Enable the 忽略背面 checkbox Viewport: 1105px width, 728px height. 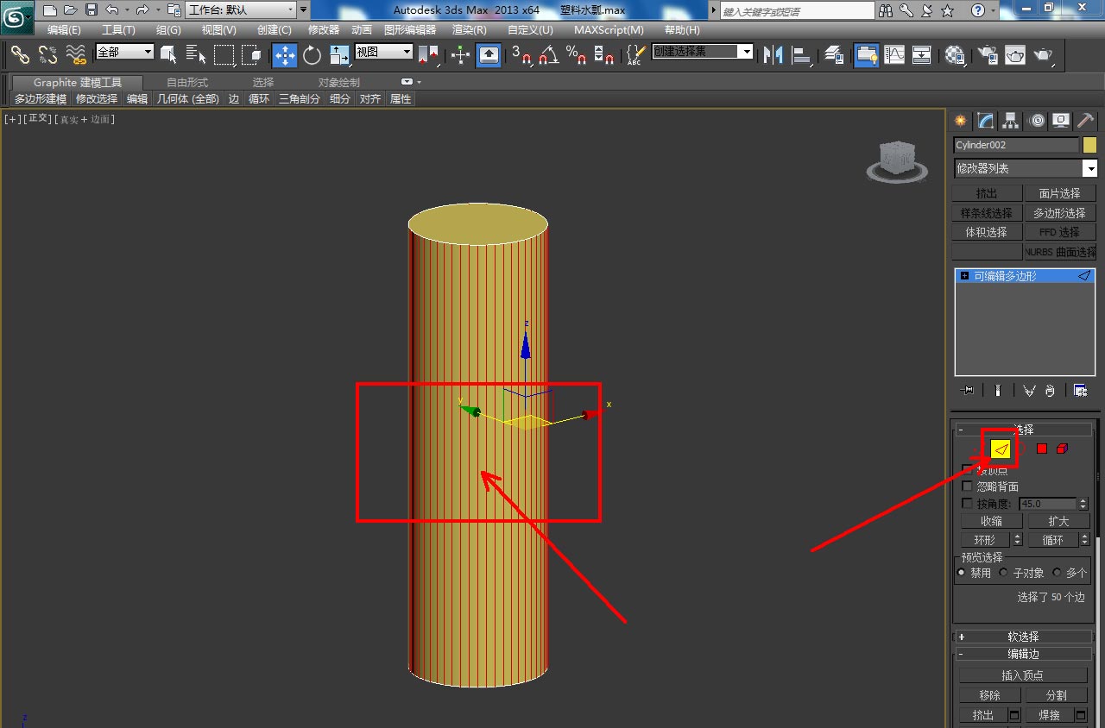[x=967, y=486]
